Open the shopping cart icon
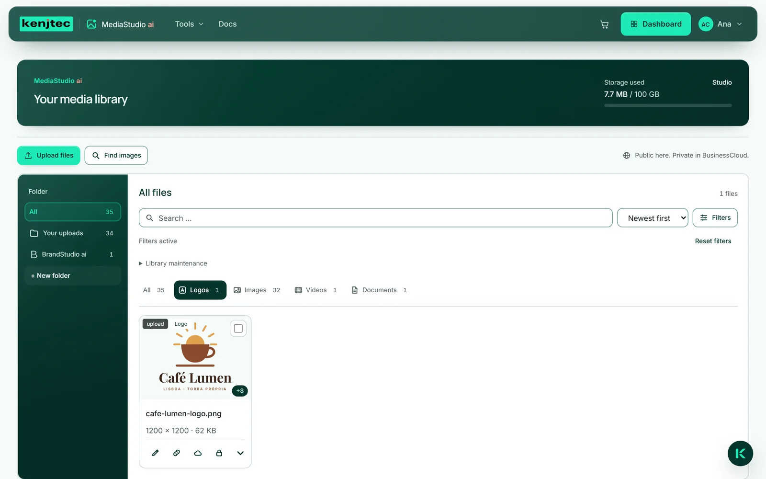The image size is (766, 479). [604, 24]
